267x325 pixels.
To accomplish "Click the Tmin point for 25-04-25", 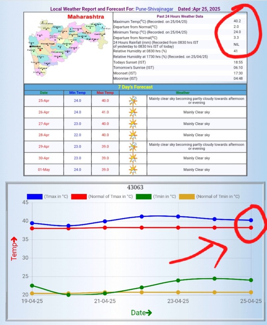I will (251, 280).
